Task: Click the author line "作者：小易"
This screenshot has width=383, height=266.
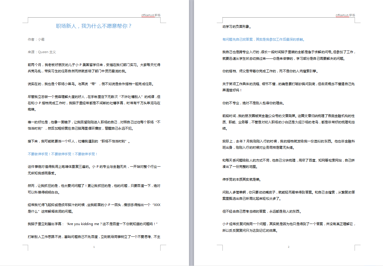Action: [36, 39]
